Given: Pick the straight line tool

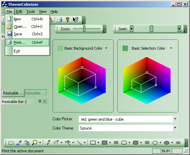Looking at the screenshot, I should click(x=79, y=142).
